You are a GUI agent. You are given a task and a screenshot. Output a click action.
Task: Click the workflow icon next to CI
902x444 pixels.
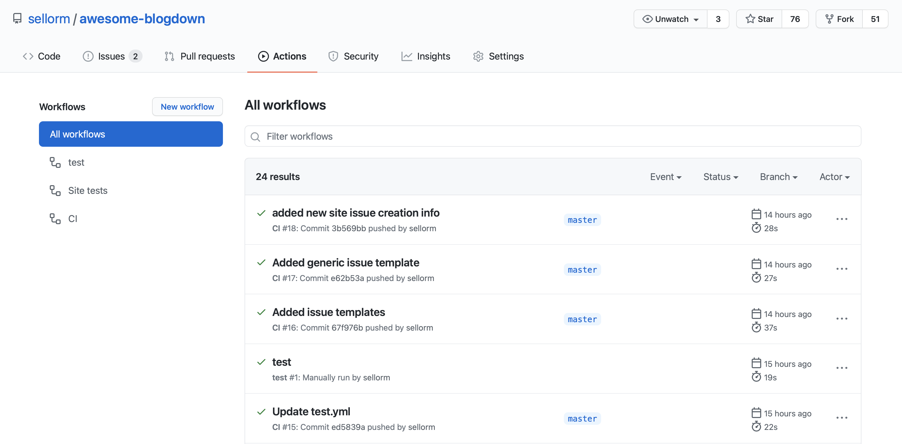tap(55, 219)
